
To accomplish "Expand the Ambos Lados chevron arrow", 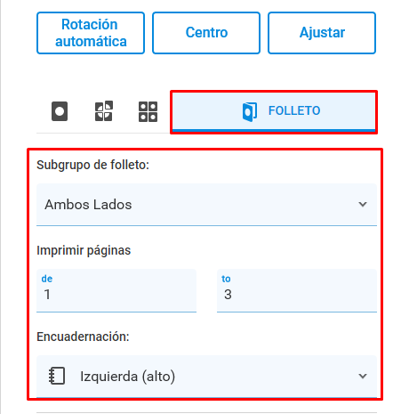I will point(363,204).
